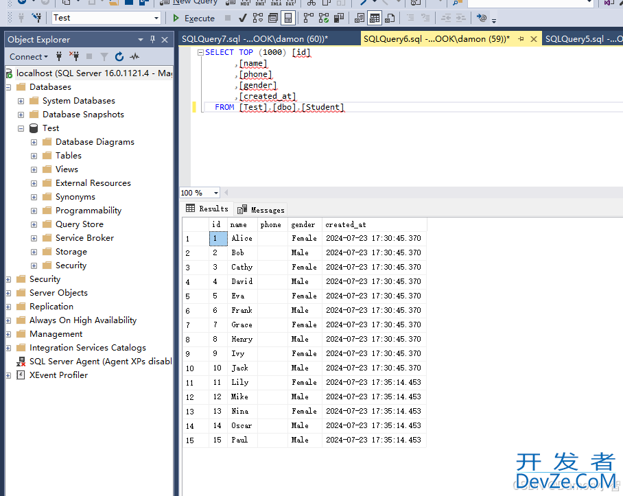
Task: Toggle Include Client Statistics
Action: point(339,19)
